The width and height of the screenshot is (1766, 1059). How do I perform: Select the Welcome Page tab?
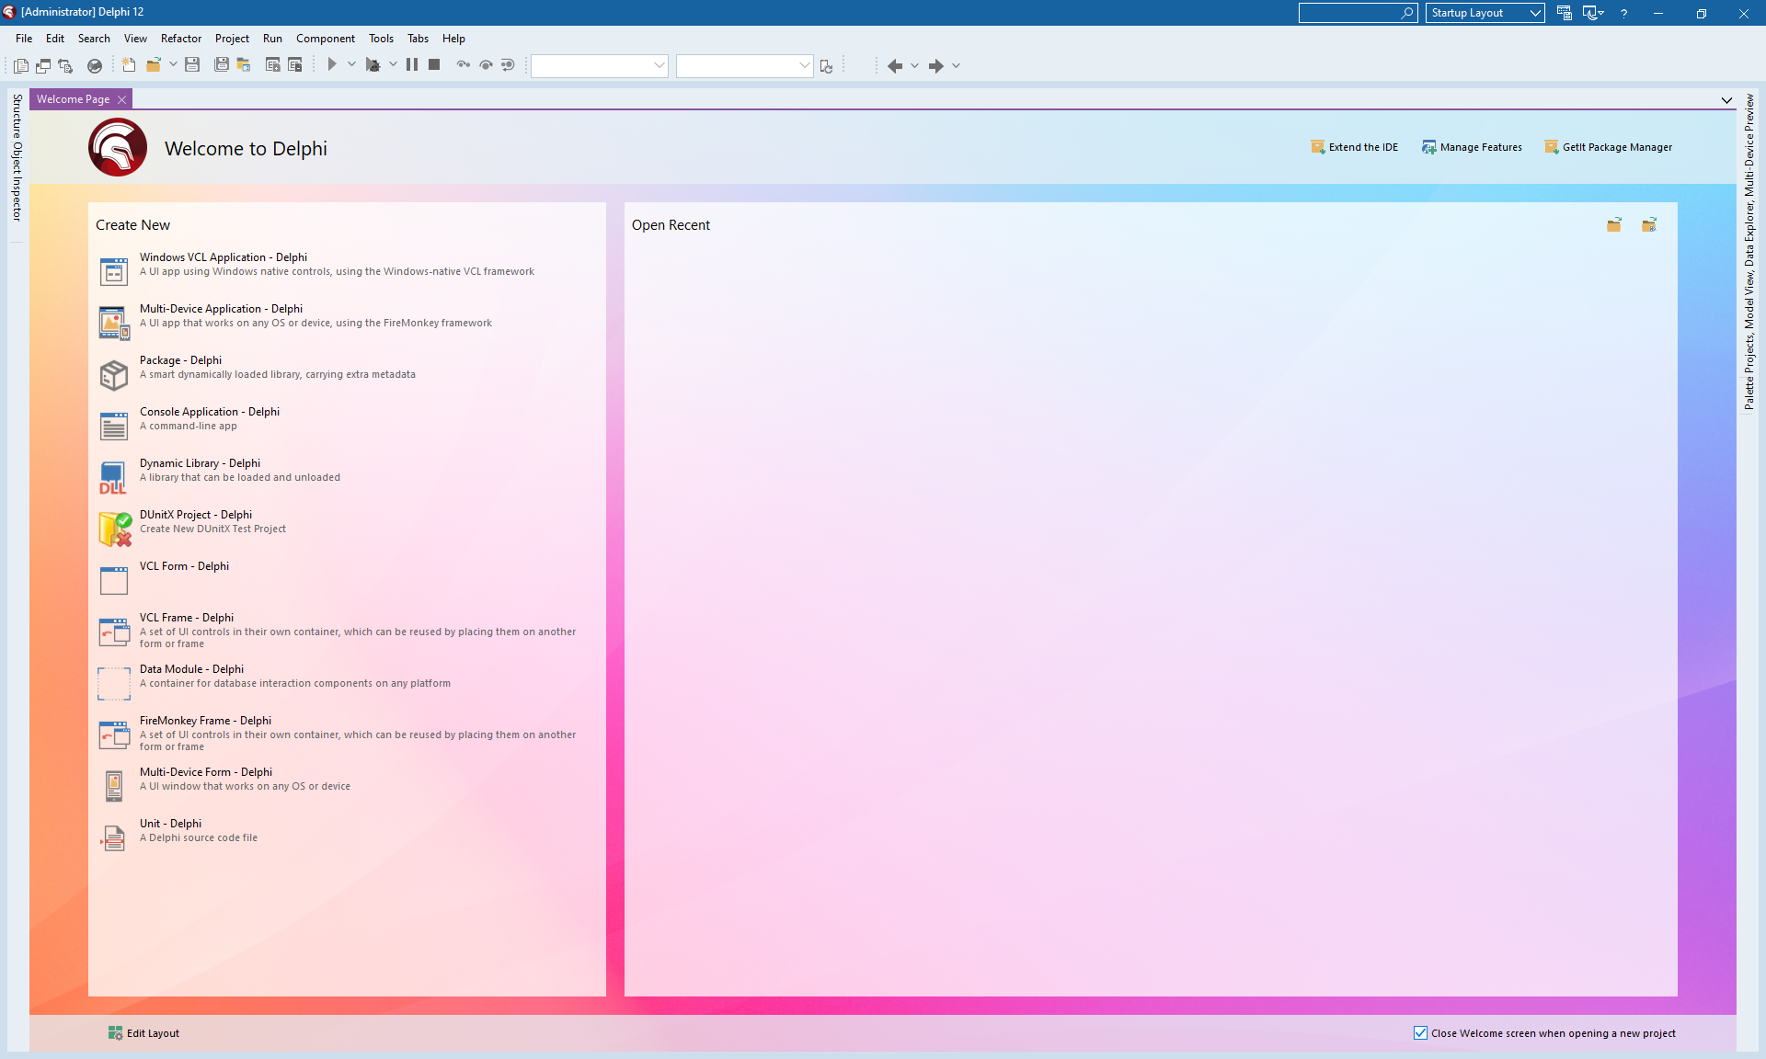click(x=73, y=99)
